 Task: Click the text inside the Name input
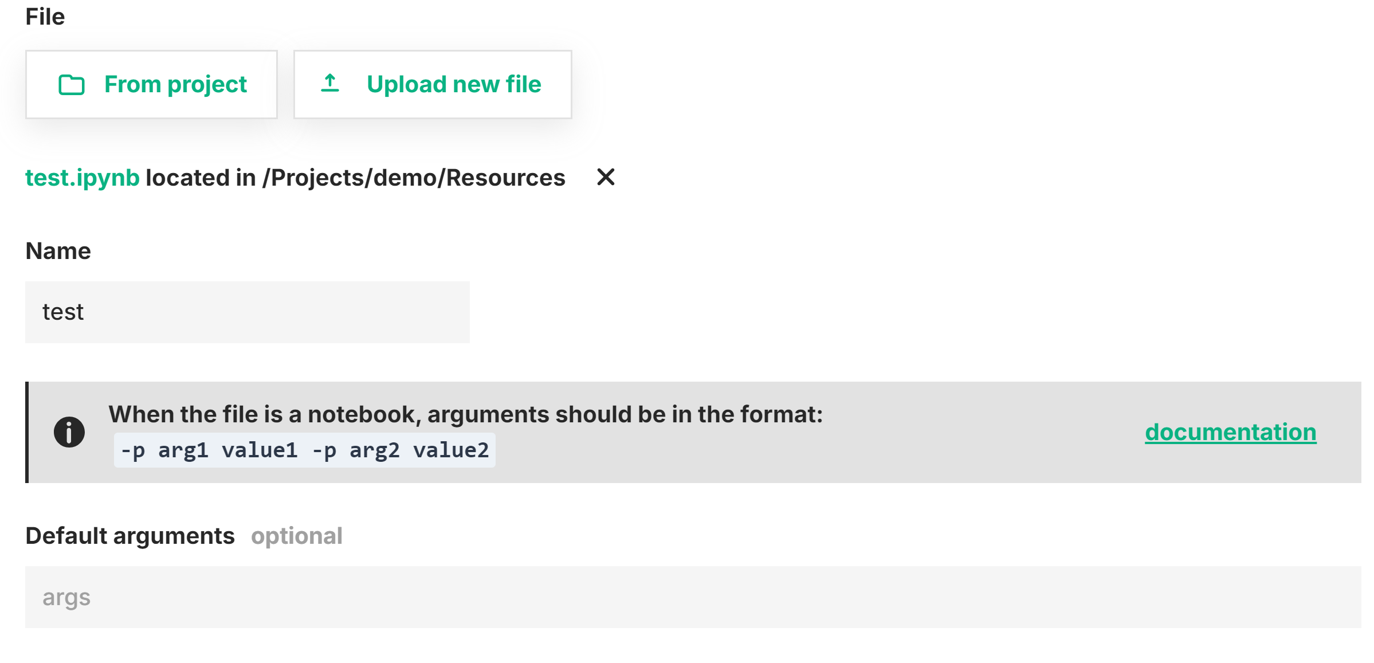point(62,312)
